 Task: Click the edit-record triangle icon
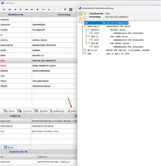point(49,9)
